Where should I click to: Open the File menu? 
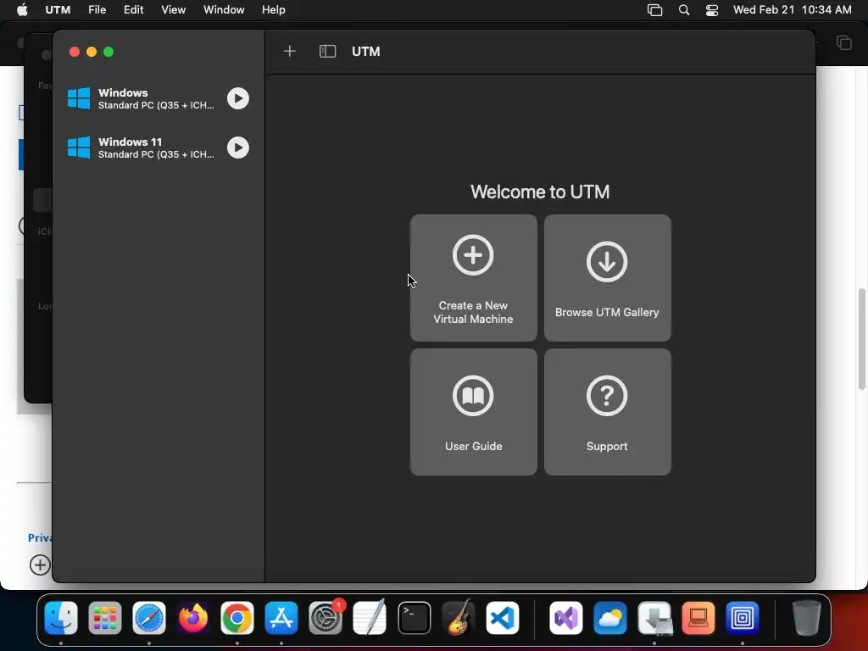(97, 10)
